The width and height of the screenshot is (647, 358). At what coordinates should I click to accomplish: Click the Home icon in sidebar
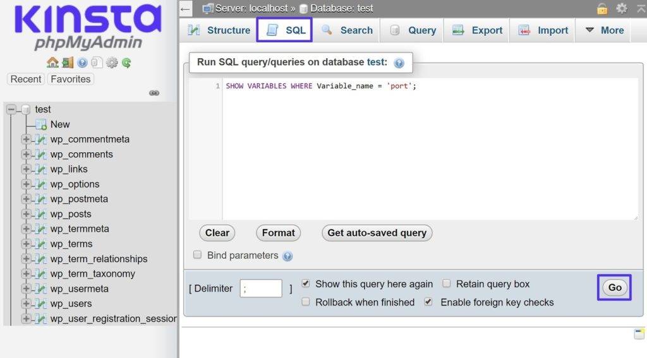(x=52, y=63)
